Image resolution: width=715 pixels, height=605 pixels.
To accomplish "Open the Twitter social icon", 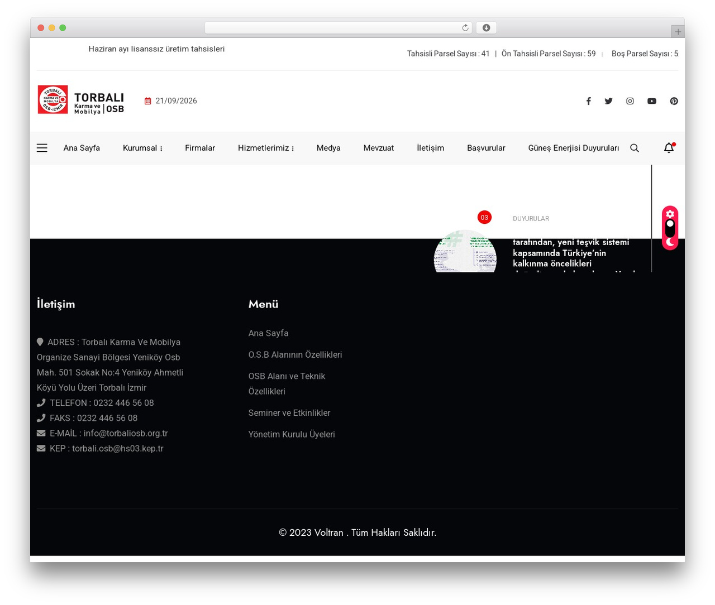I will point(608,101).
